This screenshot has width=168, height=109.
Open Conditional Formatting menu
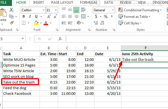[x=140, y=10]
